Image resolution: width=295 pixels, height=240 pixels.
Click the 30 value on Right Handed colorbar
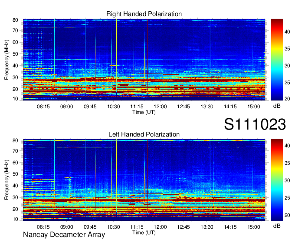click(287, 66)
